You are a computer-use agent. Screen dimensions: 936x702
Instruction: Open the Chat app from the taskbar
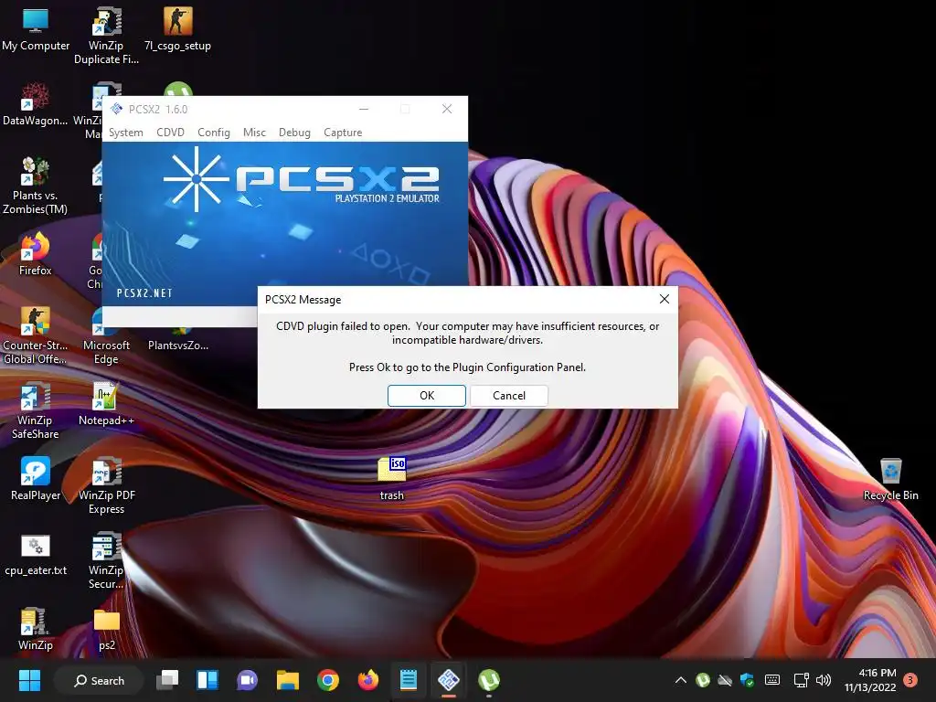pos(247,679)
